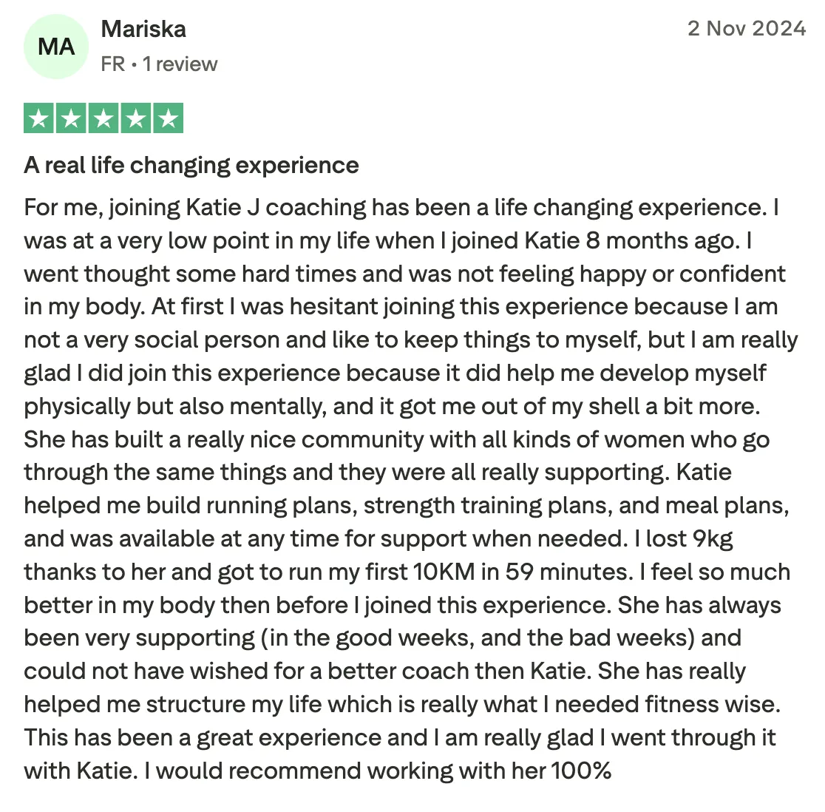This screenshot has width=825, height=812.
Task: Click the FR country label
Action: click(112, 64)
